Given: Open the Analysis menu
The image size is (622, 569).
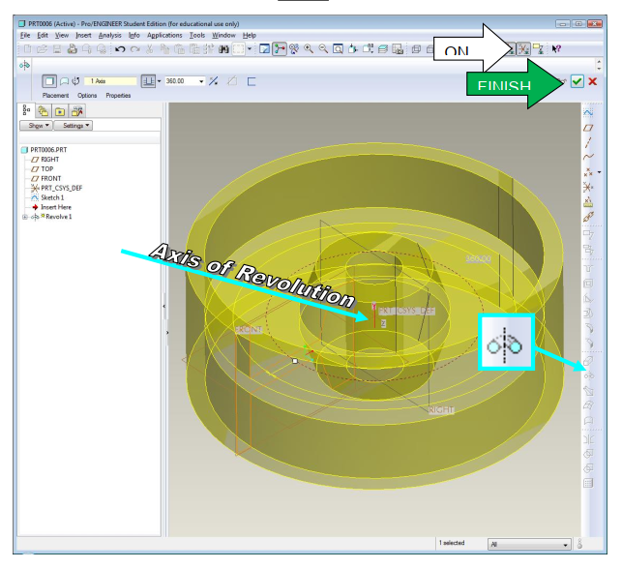Looking at the screenshot, I should click(x=110, y=35).
